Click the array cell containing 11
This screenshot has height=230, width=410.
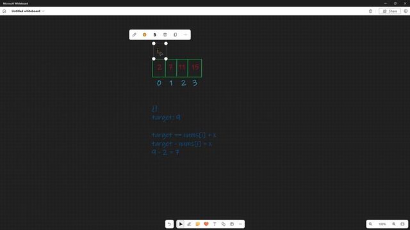[x=182, y=68]
